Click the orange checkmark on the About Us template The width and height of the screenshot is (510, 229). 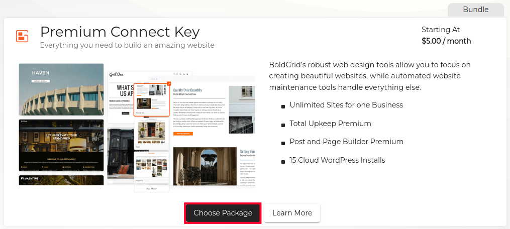click(168, 83)
